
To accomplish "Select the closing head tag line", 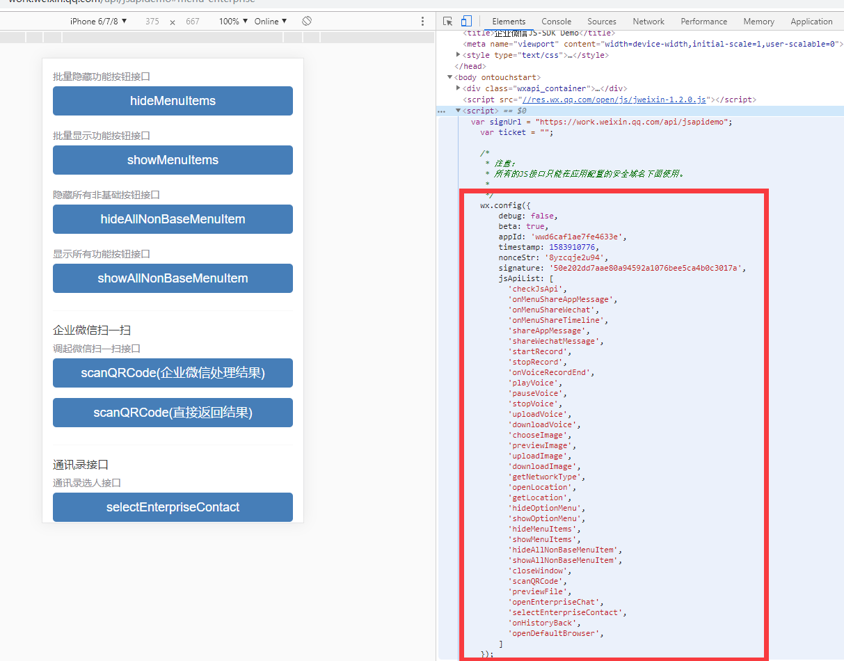I will click(x=470, y=66).
